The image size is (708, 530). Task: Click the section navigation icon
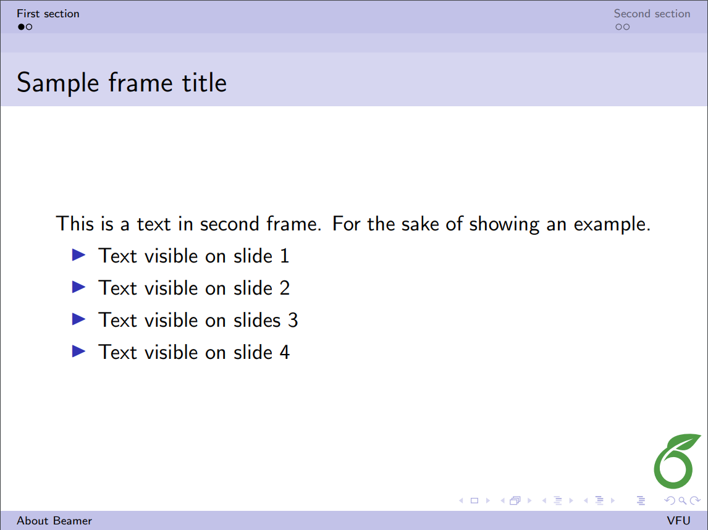(599, 500)
